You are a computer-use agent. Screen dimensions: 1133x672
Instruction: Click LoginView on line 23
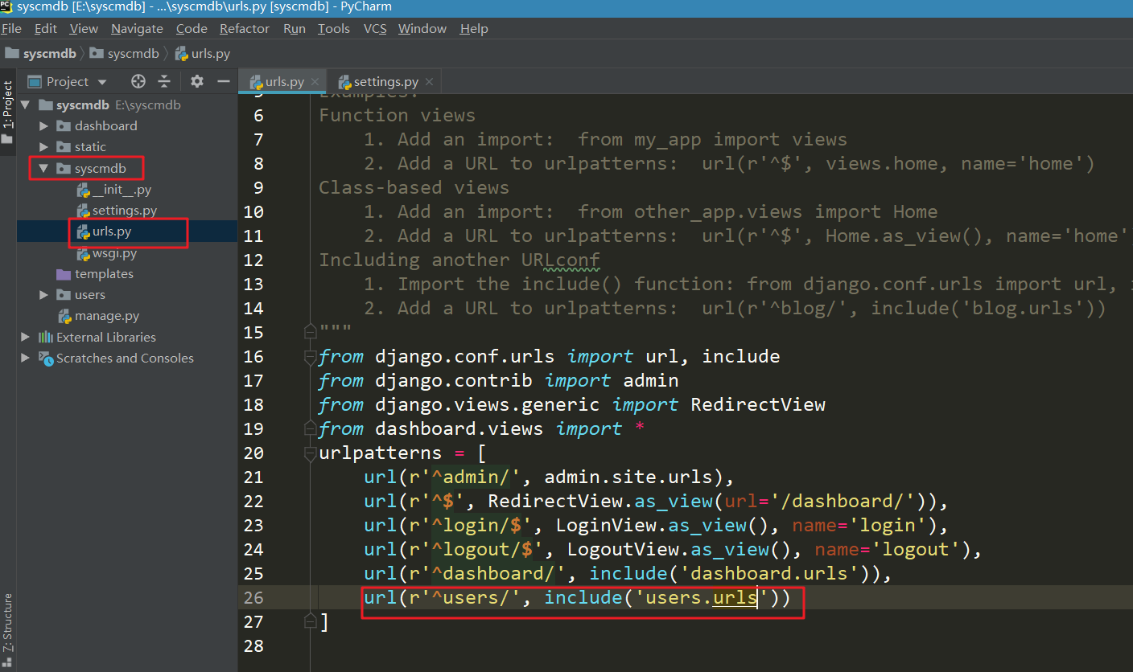[x=607, y=525]
